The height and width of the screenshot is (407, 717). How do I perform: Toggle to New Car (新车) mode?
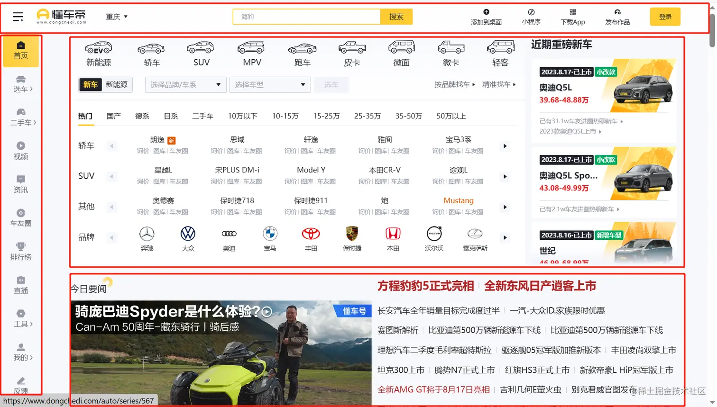(x=91, y=84)
